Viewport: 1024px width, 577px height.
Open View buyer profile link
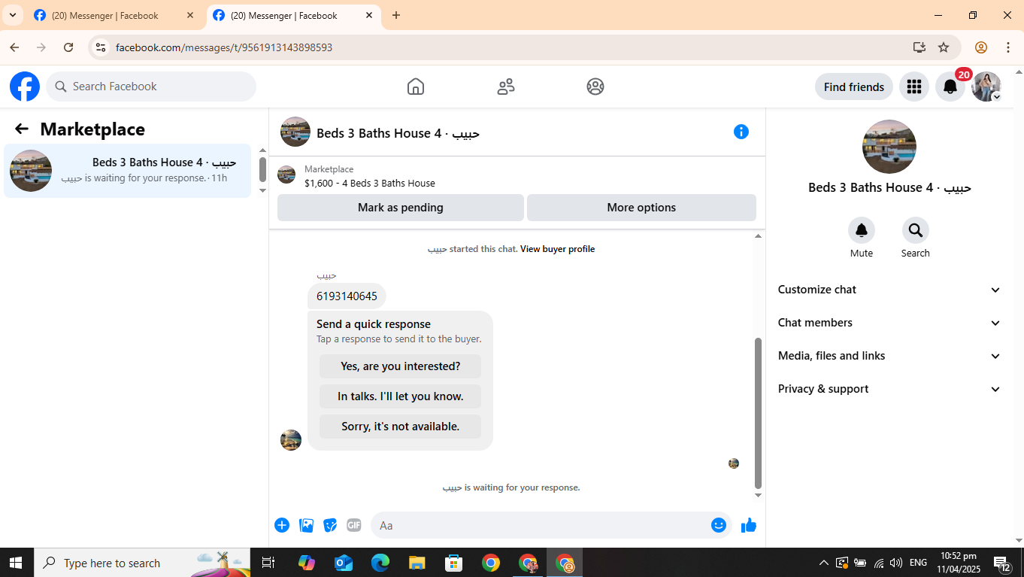tap(557, 249)
